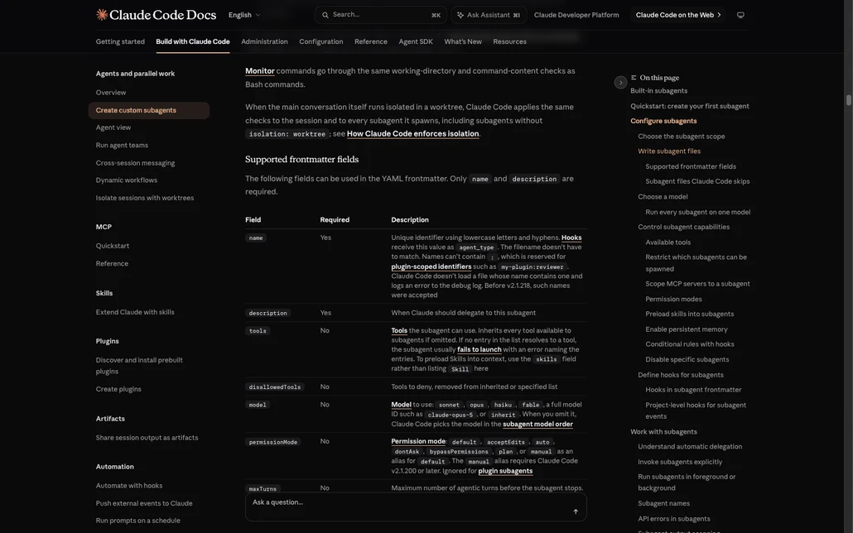
Task: Collapse the On this page sidebar arrow
Action: coord(621,83)
